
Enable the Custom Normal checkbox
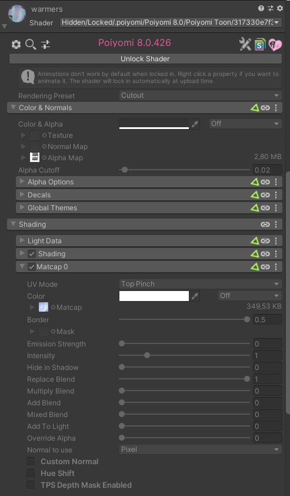31,461
